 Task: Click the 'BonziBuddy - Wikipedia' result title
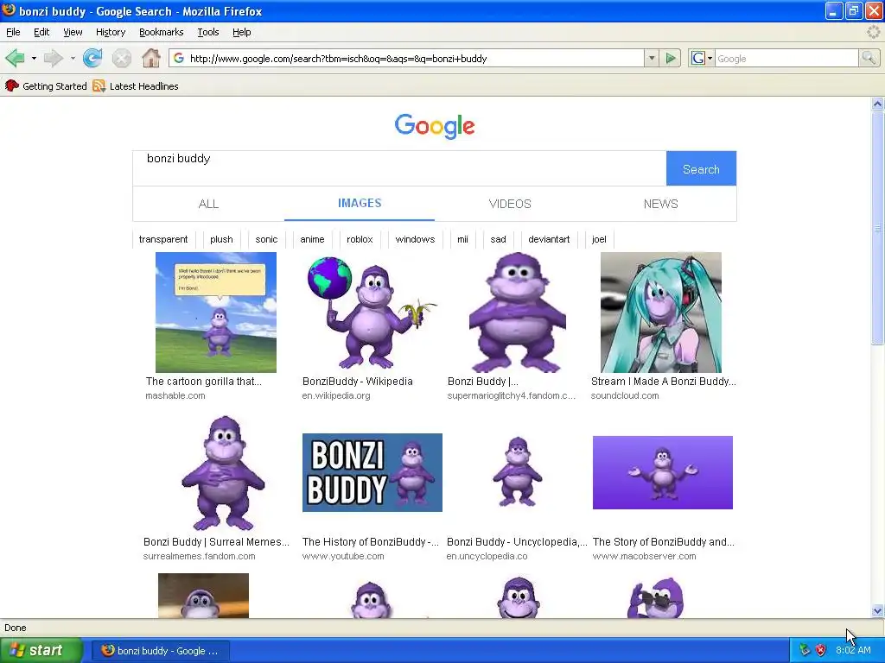[357, 381]
